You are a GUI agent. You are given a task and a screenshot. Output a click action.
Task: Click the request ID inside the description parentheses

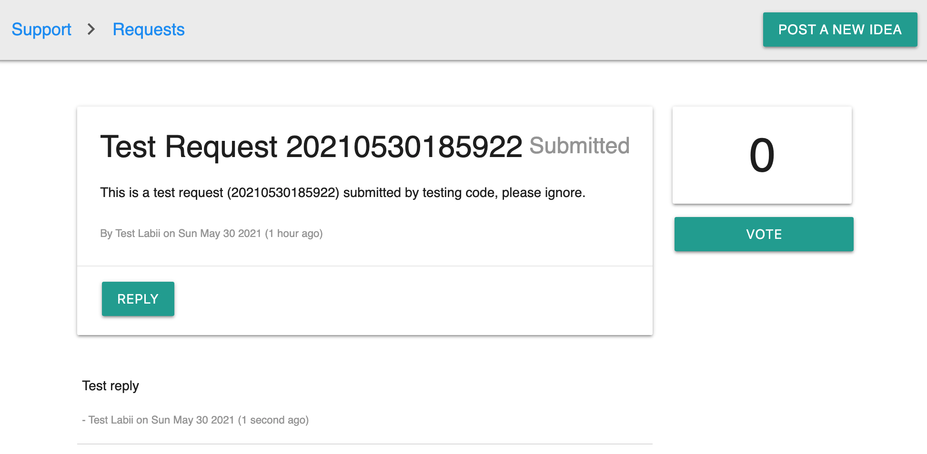tap(283, 193)
